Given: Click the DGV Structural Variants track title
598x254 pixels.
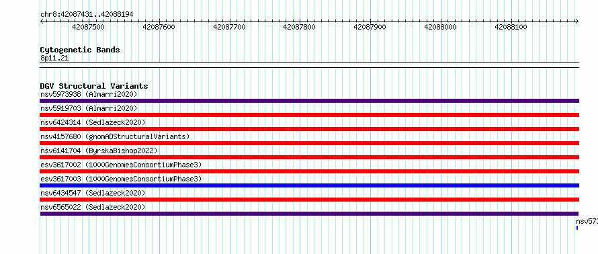Looking at the screenshot, I should click(x=94, y=86).
